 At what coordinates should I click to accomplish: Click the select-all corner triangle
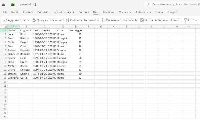(5, 27)
